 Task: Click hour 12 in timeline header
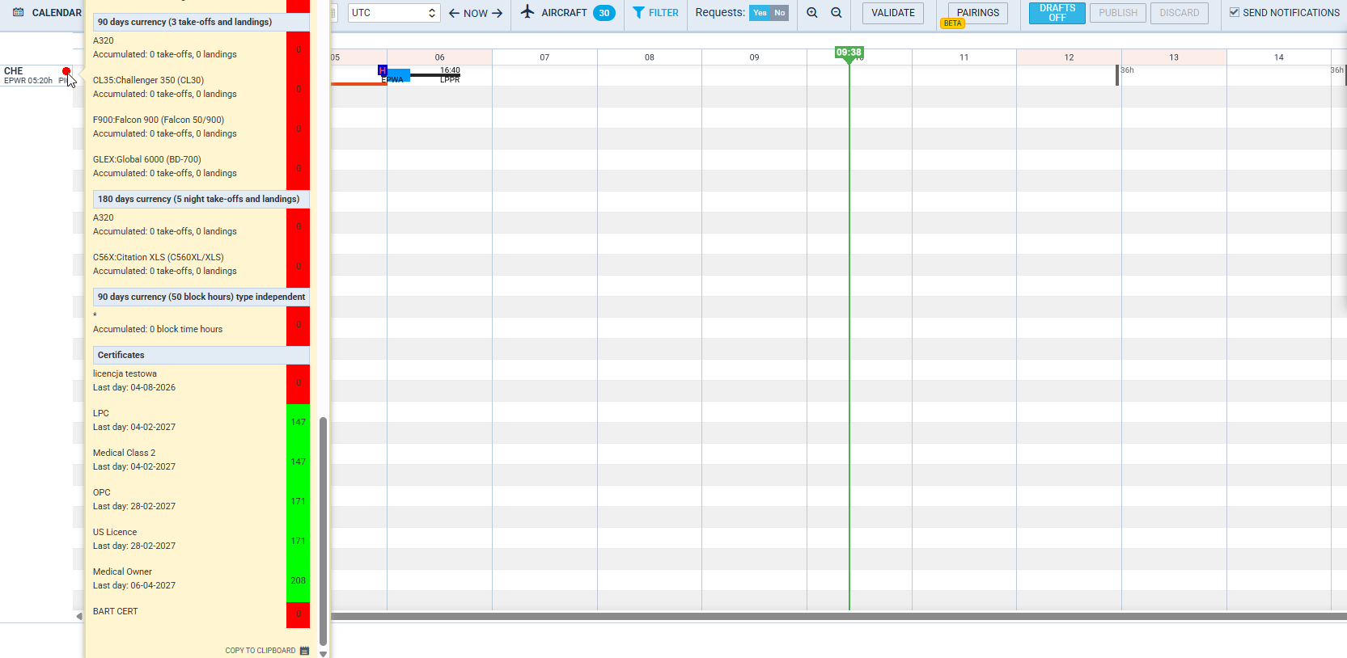pyautogui.click(x=1069, y=57)
